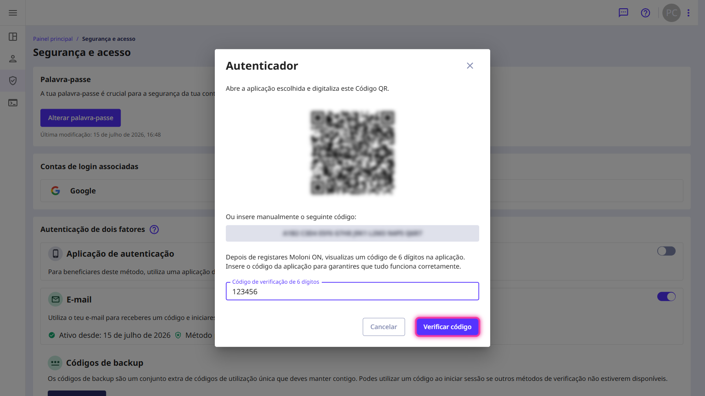Open the hamburger navigation menu
Viewport: 705px width, 396px height.
point(13,13)
